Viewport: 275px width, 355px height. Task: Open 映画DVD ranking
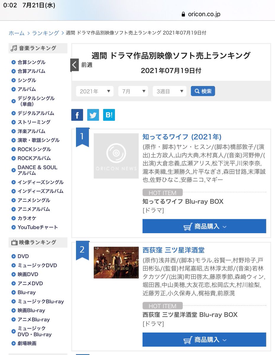click(x=28, y=275)
